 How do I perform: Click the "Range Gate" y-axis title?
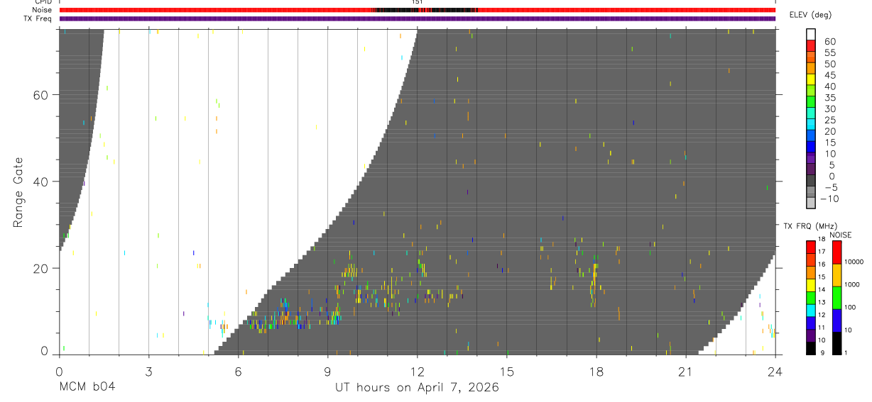click(x=18, y=193)
